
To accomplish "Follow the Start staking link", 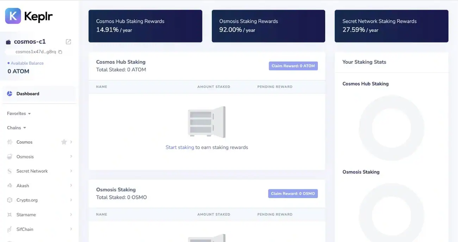I will 180,147.
